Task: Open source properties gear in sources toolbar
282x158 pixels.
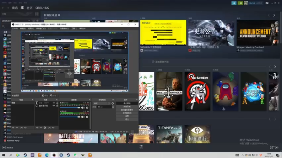Action: coord(45,127)
